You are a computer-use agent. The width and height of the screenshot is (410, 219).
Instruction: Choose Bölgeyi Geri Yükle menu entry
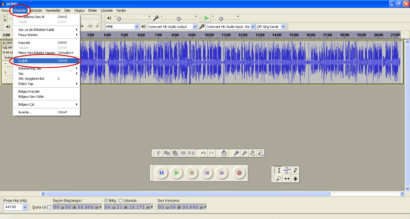click(46, 97)
